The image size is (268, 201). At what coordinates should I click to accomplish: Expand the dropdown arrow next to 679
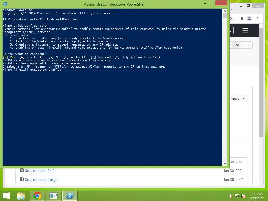(x=248, y=45)
